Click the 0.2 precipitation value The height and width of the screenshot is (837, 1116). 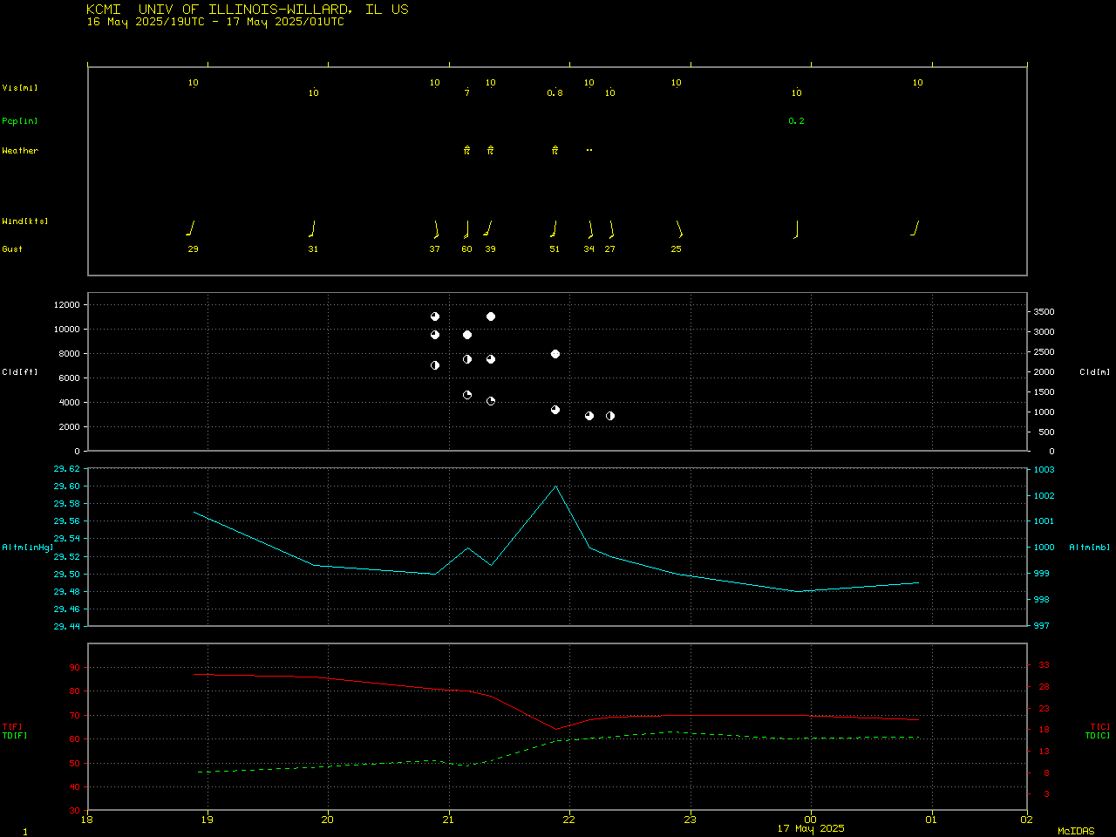click(796, 121)
